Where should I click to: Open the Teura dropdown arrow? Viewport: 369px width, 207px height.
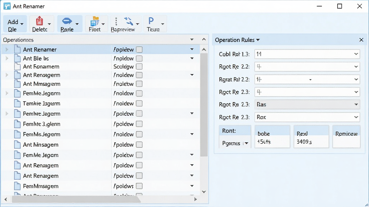(x=163, y=24)
